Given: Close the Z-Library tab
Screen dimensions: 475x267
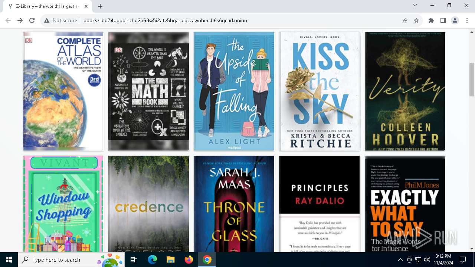Looking at the screenshot, I should 86,6.
